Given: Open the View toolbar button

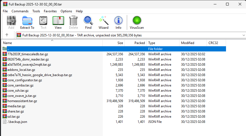Looking at the screenshot, I should (58, 22).
